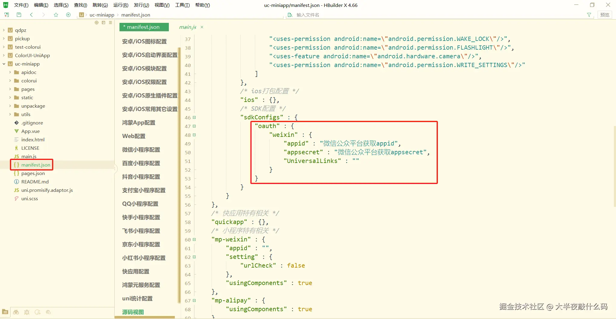
Task: Click the editor vertical scrollbar
Action: click(614, 167)
